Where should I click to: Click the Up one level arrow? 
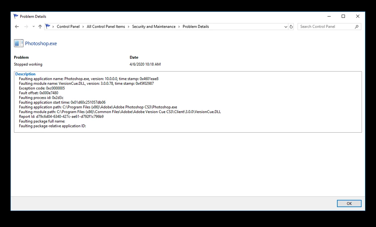(40, 27)
